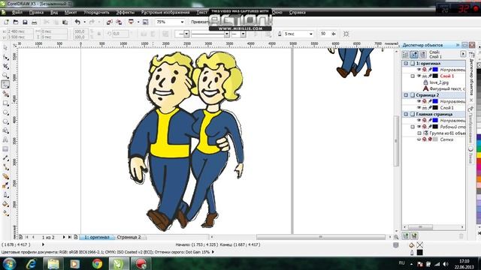Go to next page with navigator arrow
This screenshot has height=270, width=481.
[x=64, y=237]
